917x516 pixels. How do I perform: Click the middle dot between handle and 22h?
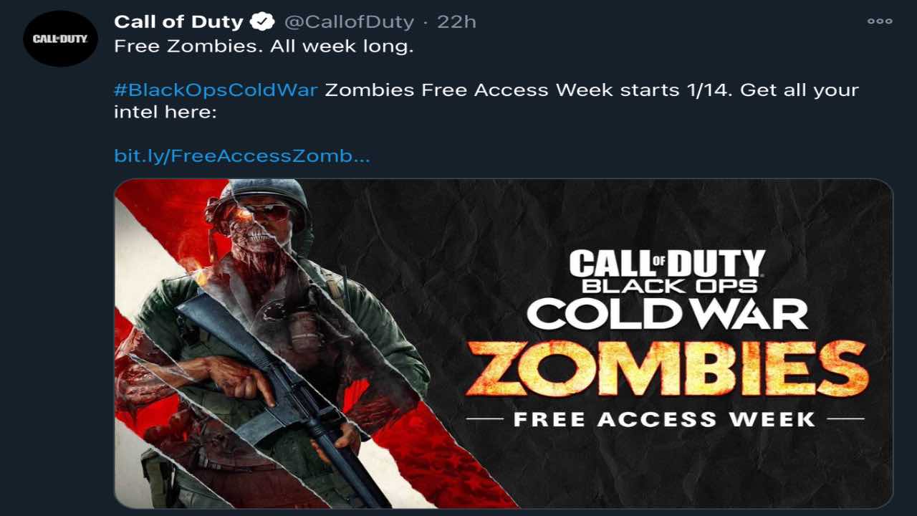(426, 22)
